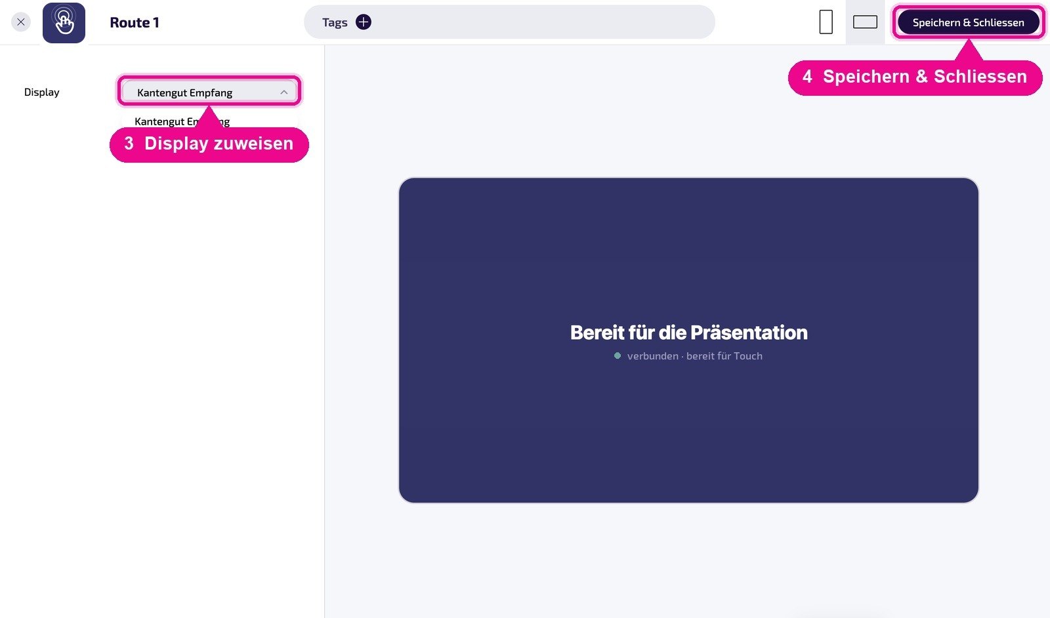The height and width of the screenshot is (618, 1050).
Task: Click the number 3 in the pink callout
Action: (129, 144)
